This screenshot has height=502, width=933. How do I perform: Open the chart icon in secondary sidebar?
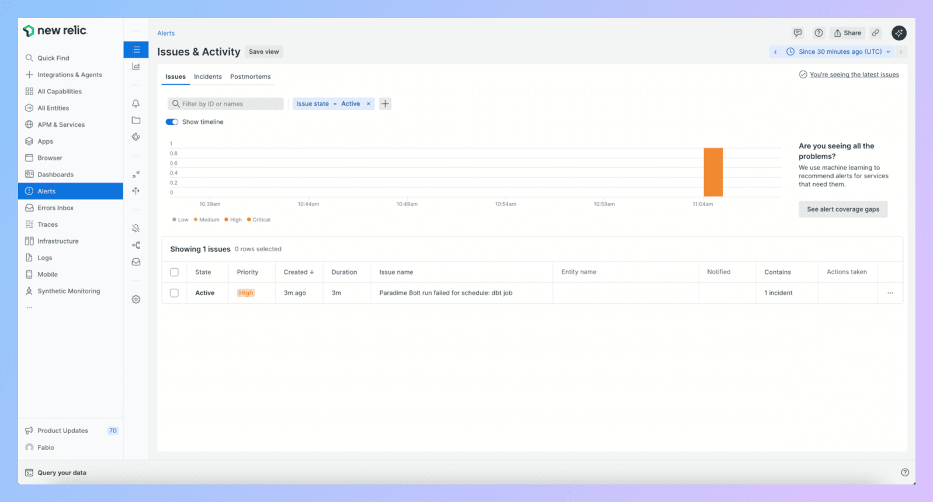[136, 67]
